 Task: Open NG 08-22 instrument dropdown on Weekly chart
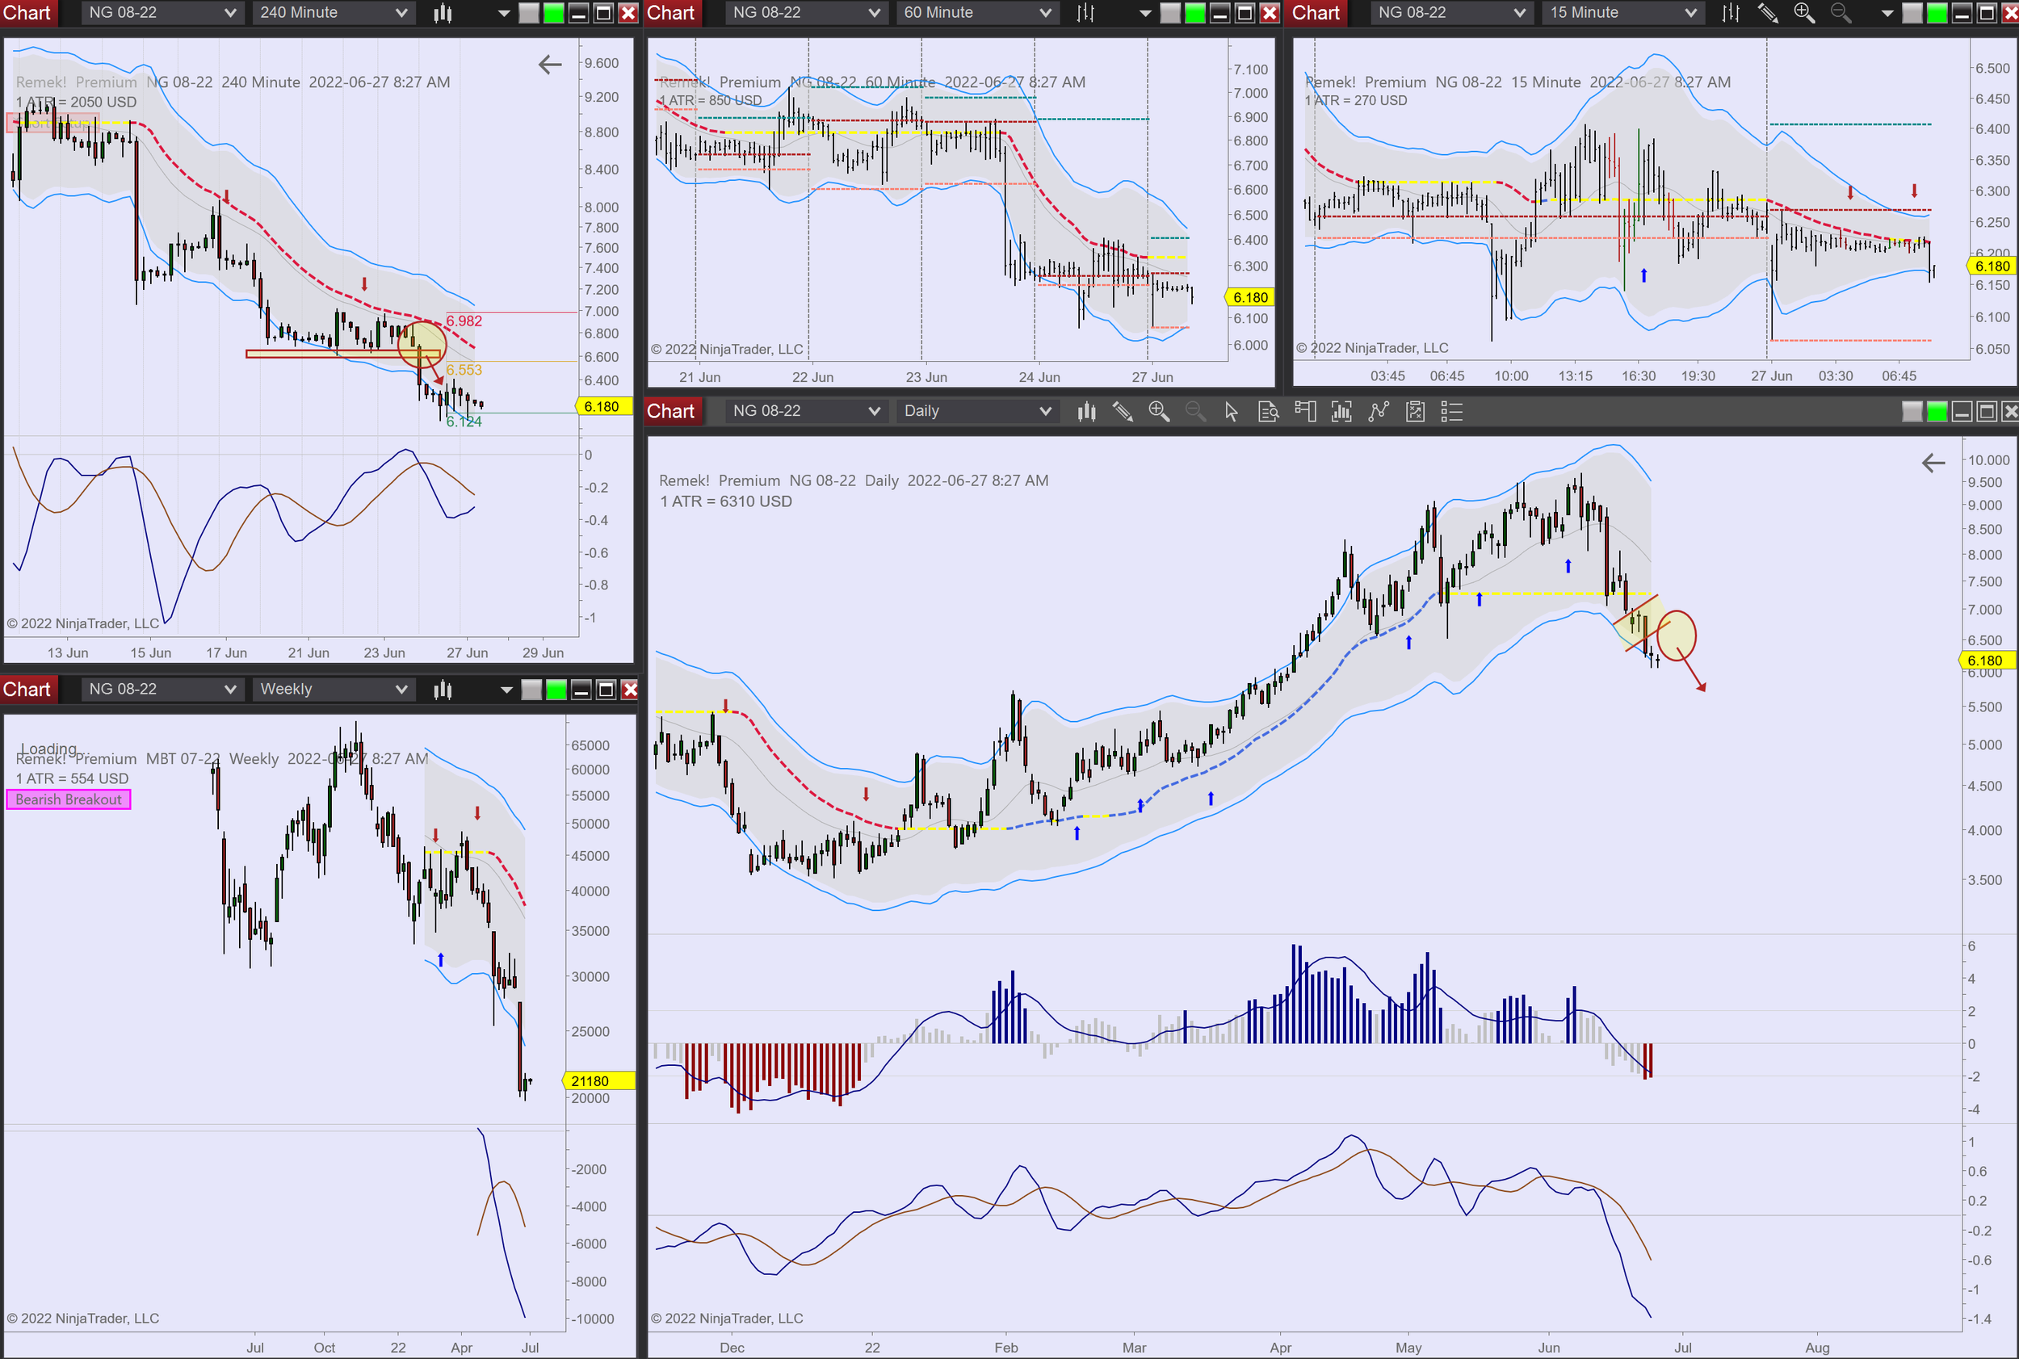[229, 689]
